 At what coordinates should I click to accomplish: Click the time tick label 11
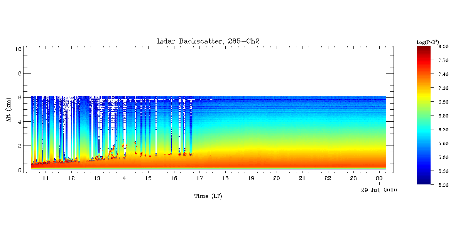(46, 178)
